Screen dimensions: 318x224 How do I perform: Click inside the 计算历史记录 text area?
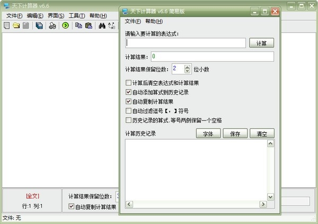[196, 170]
